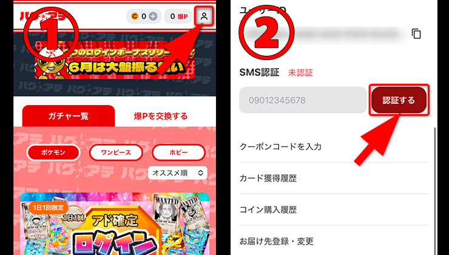Switch to the 爆Pを交換する tab
Screen dimensions: 449x255
tap(161, 116)
